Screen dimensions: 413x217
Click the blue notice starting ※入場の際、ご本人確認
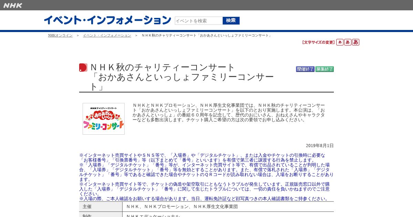pyautogui.click(x=204, y=199)
